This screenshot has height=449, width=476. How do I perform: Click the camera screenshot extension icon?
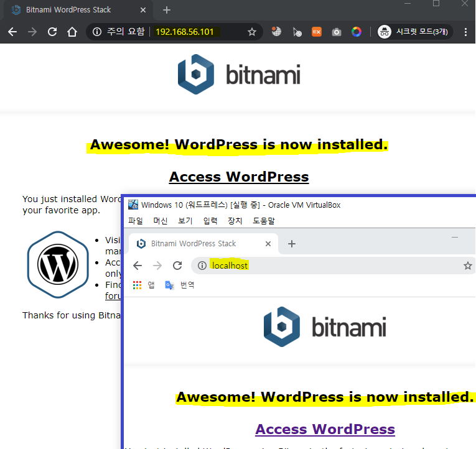point(337,32)
